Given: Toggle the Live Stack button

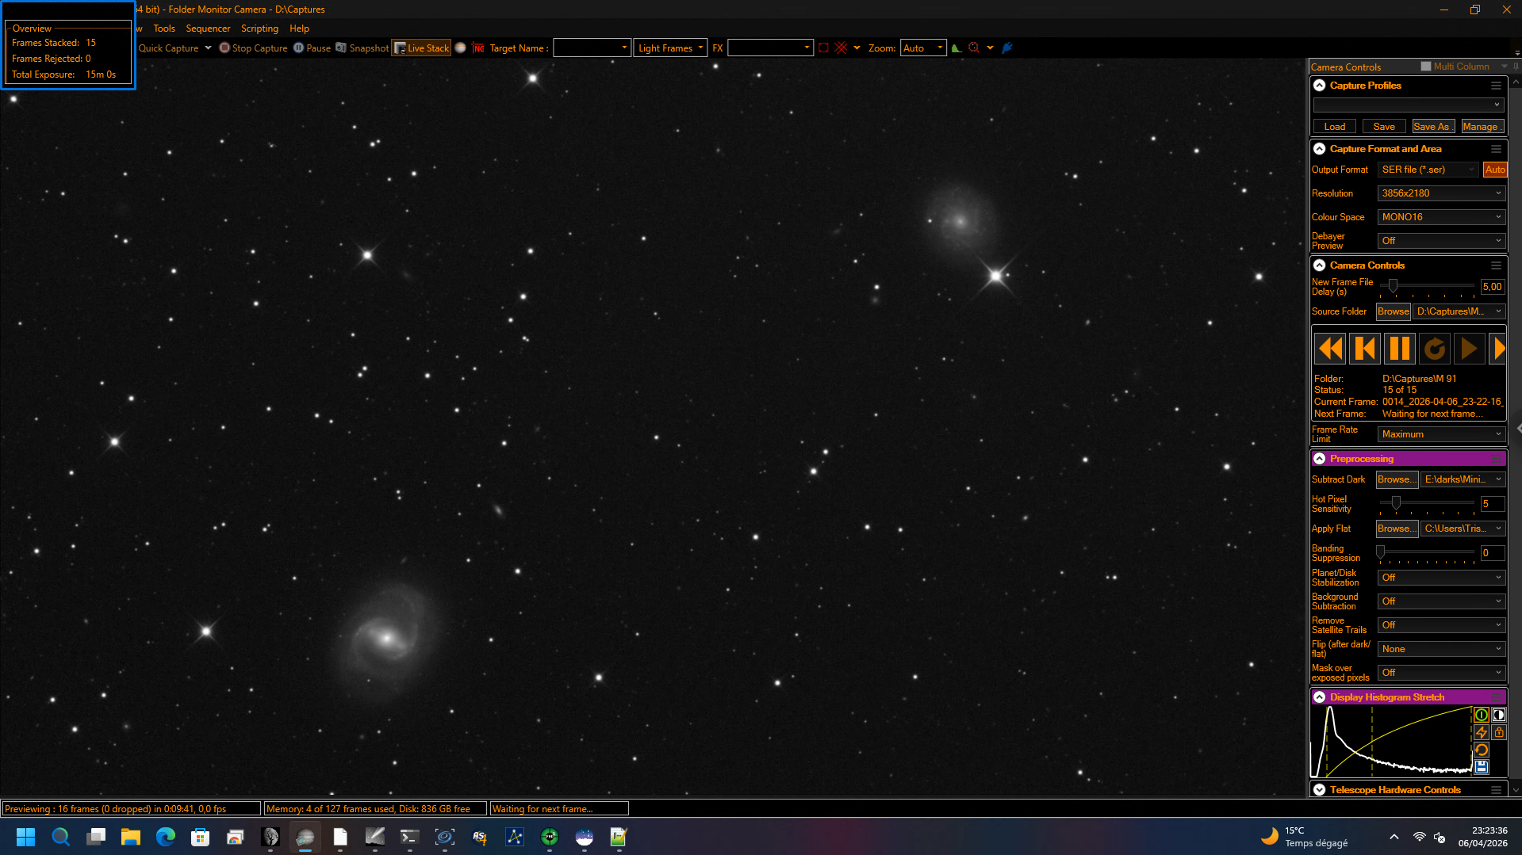Looking at the screenshot, I should point(421,48).
